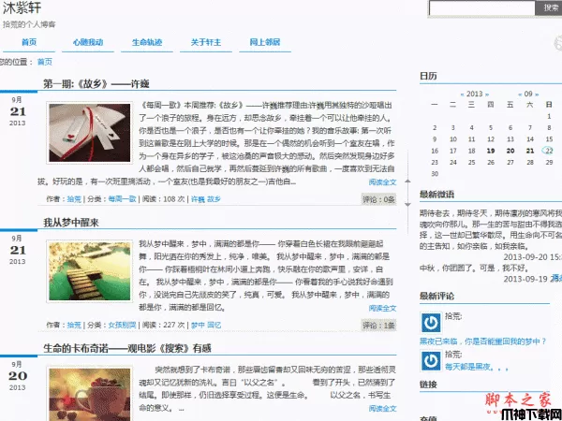Image resolution: width=562 pixels, height=421 pixels.
Task: Open the 心随我动 navigation tab
Action: pyautogui.click(x=88, y=42)
